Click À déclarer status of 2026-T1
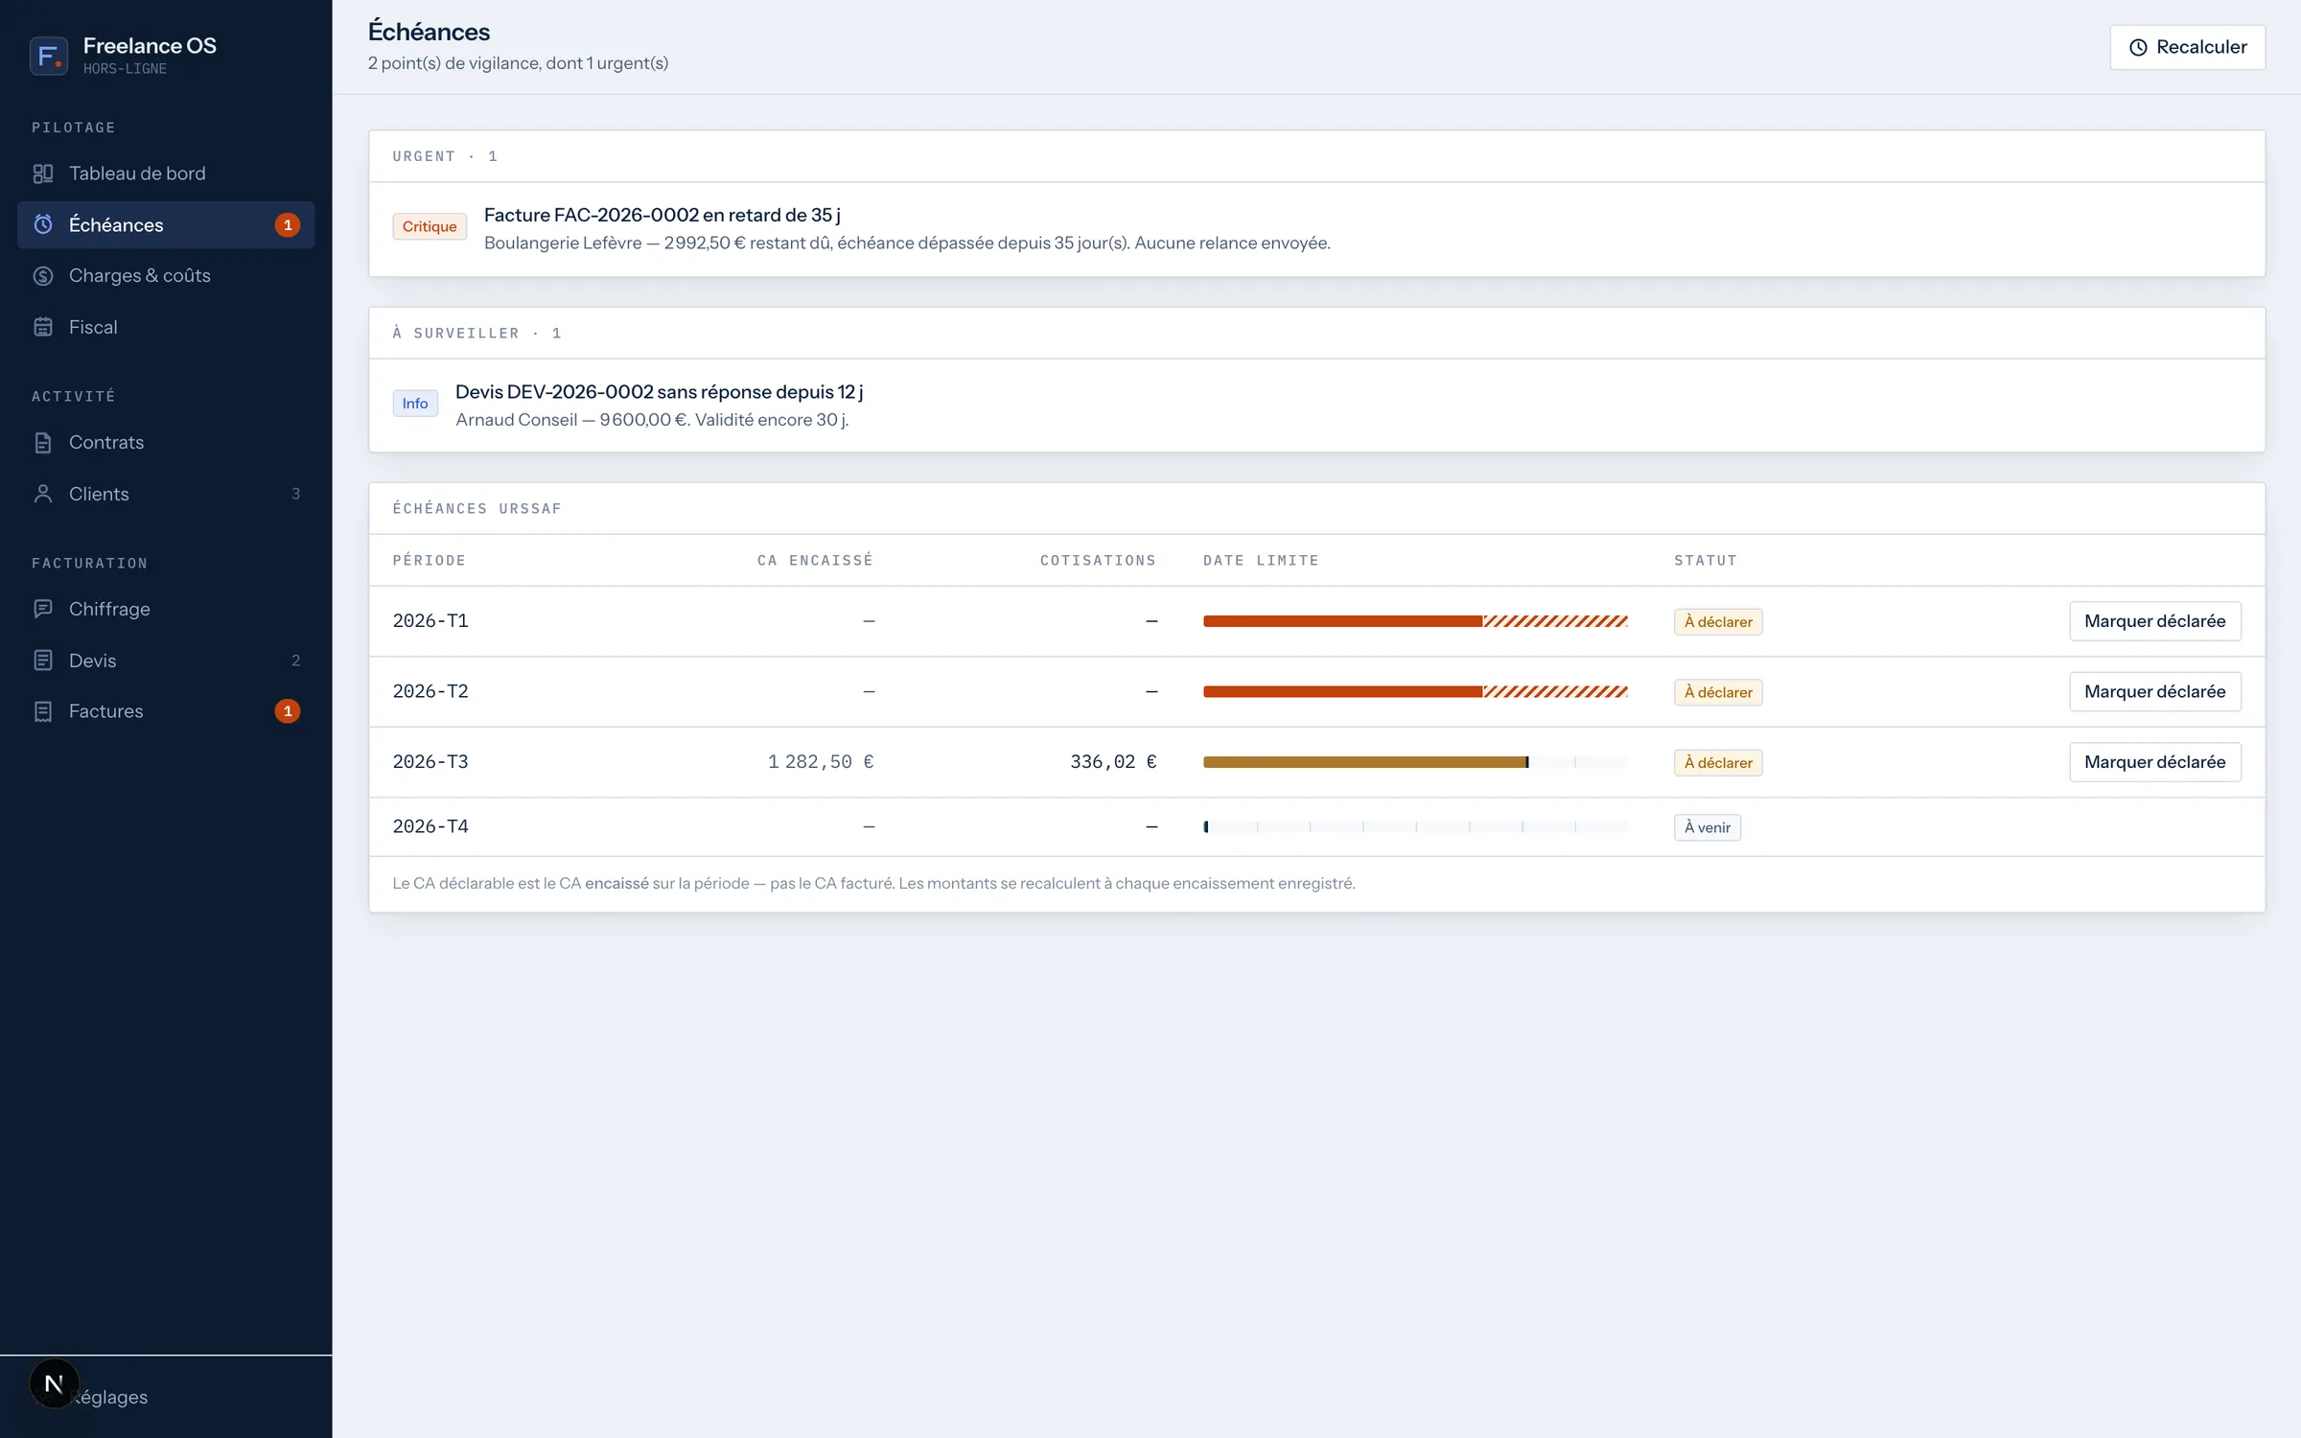 tap(1718, 622)
